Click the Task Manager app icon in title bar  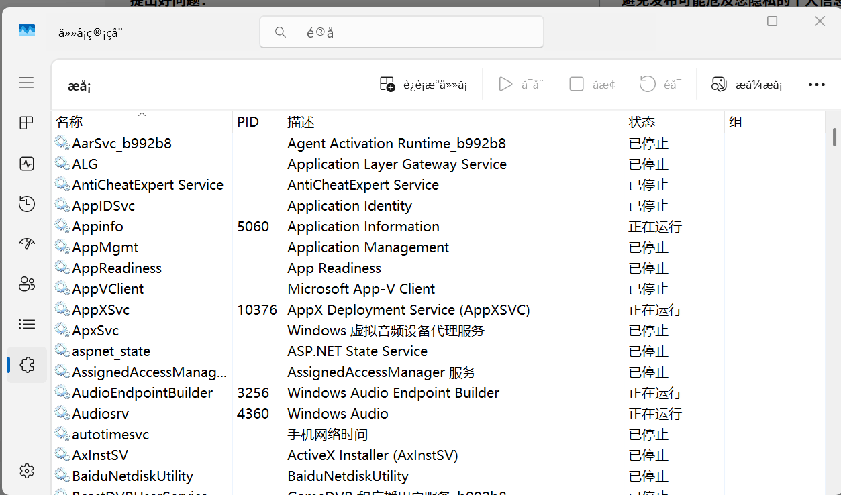pyautogui.click(x=27, y=30)
